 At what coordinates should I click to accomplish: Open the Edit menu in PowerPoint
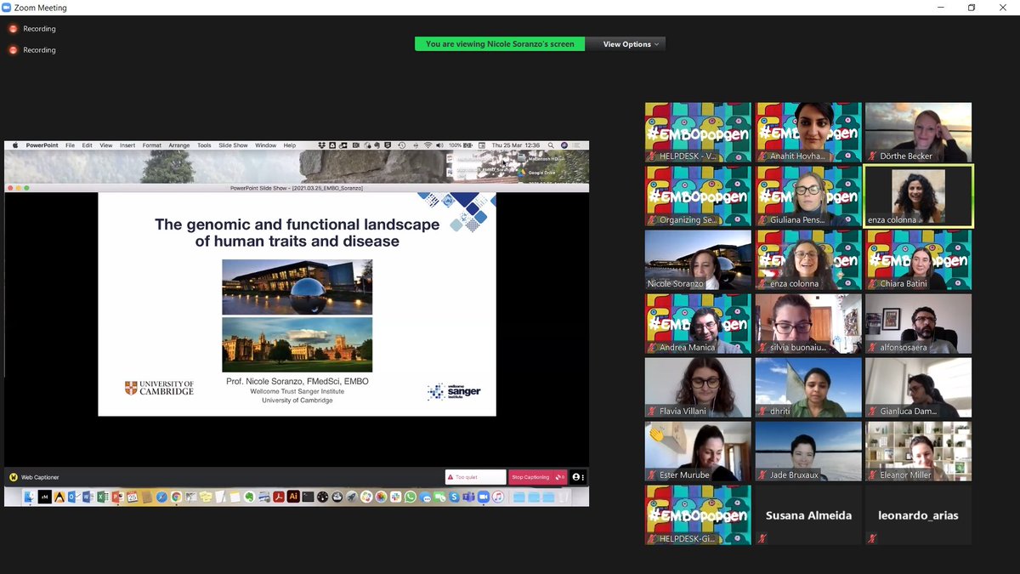[87, 145]
